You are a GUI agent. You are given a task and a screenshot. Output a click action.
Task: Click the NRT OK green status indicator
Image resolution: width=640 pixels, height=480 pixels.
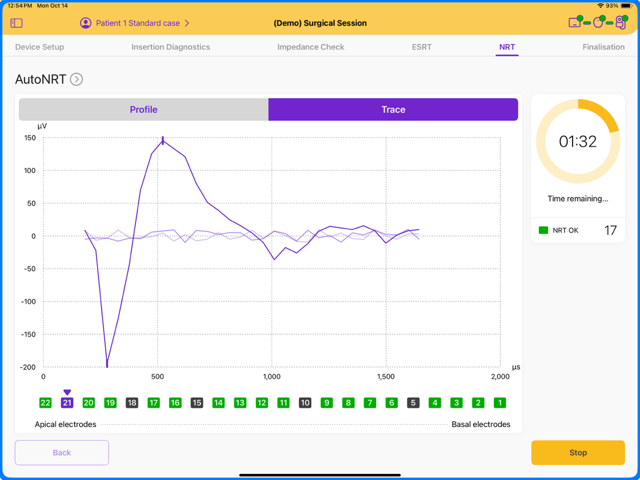pos(543,230)
